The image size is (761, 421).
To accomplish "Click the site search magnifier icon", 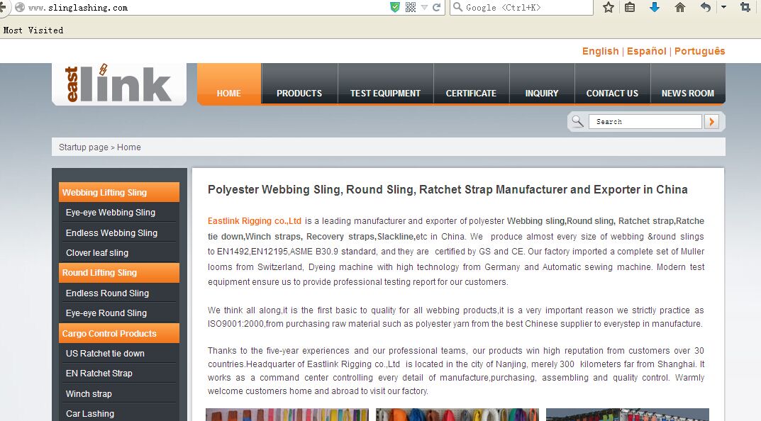I will 577,121.
